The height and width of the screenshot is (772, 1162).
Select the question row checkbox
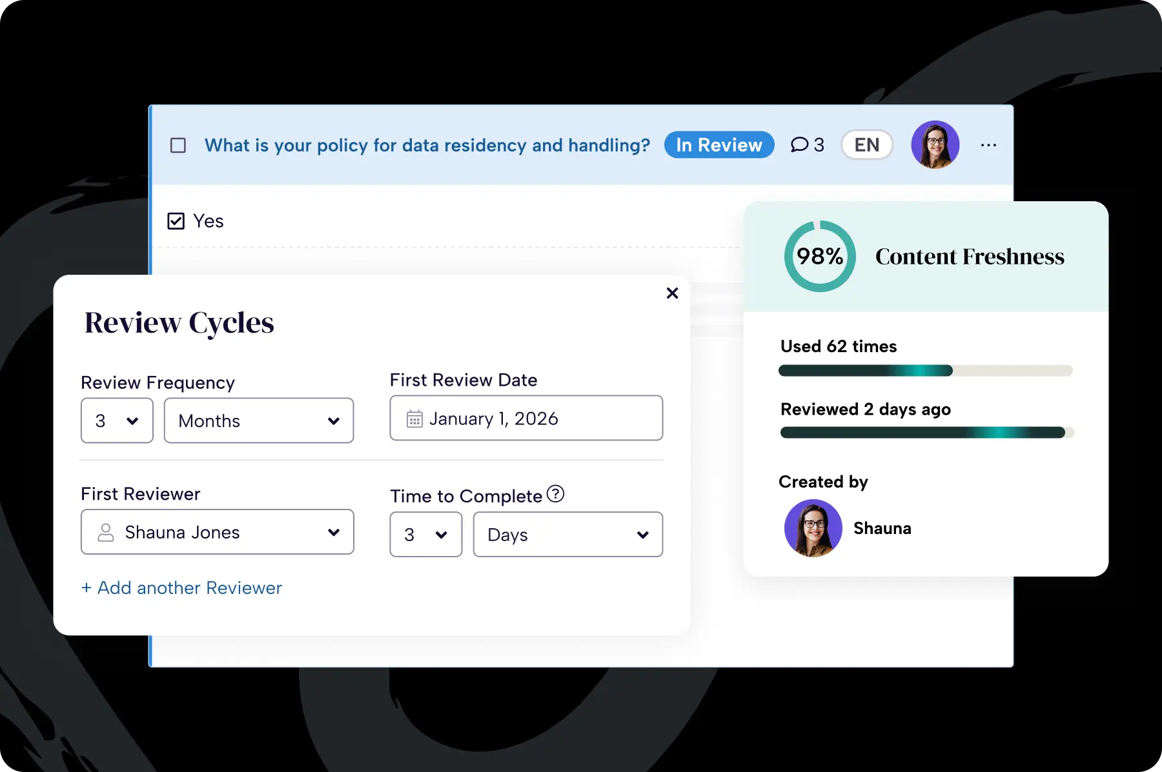[178, 145]
